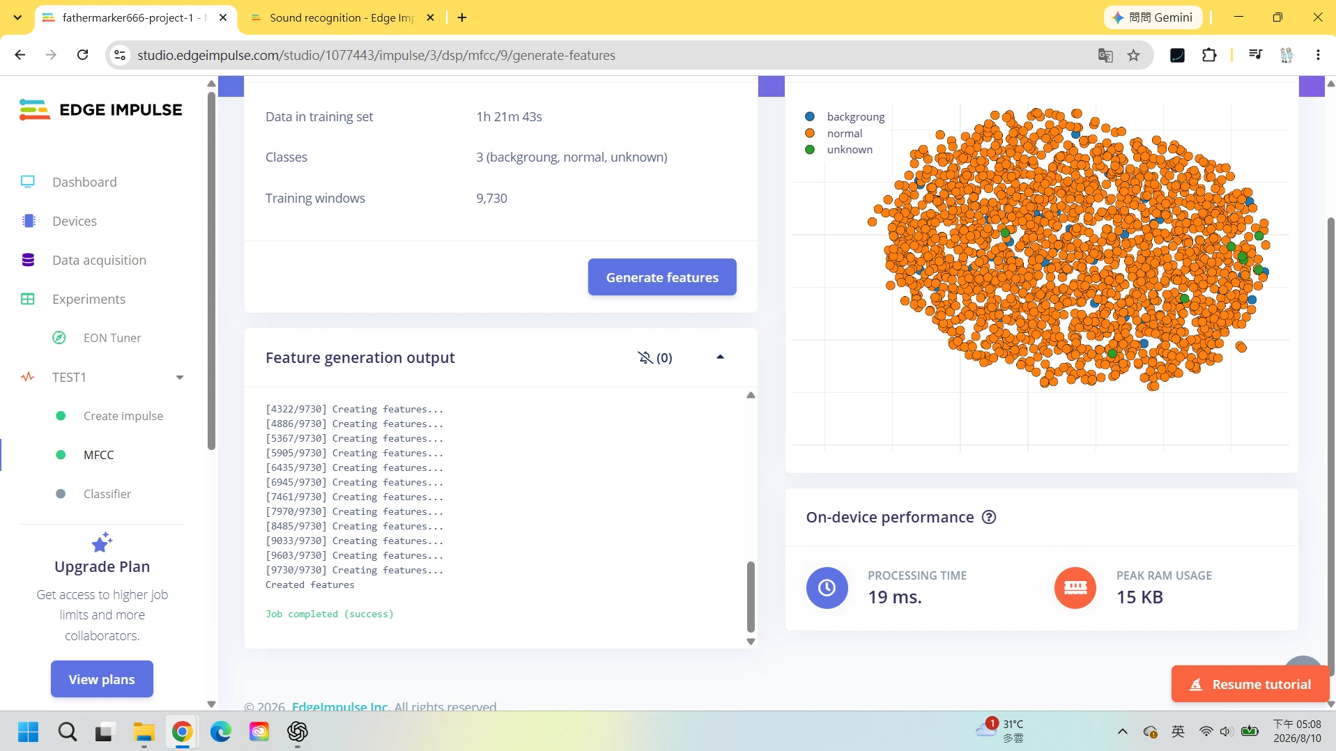
Task: Open a new browser tab
Action: tap(462, 17)
